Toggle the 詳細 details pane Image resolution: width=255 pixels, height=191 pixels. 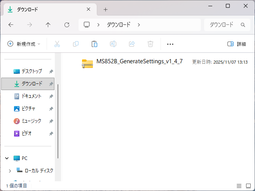[x=237, y=44]
